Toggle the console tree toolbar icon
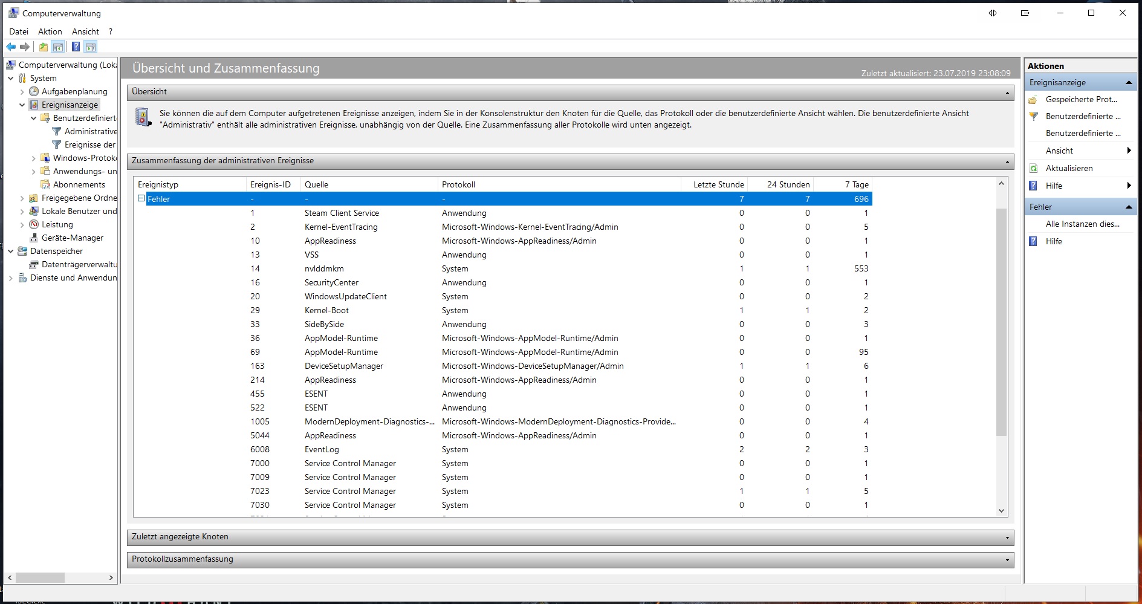 [x=58, y=47]
